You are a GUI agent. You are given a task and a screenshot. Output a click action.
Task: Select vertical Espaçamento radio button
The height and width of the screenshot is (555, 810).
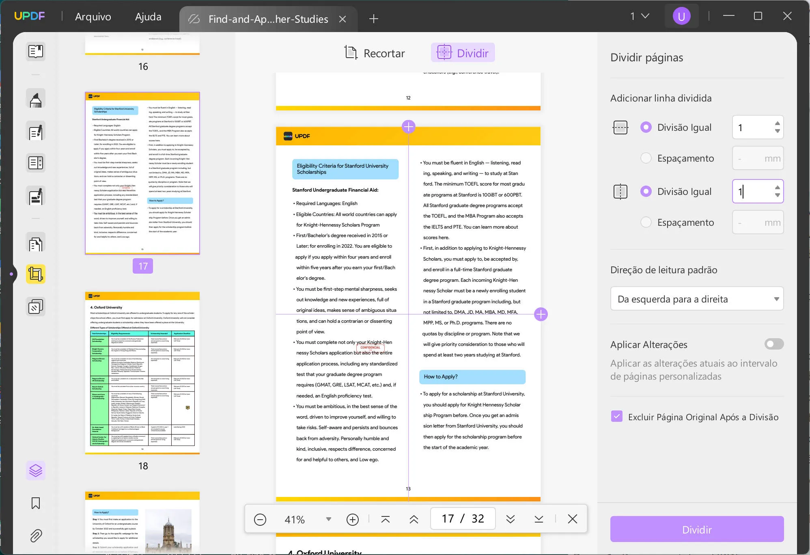tap(646, 222)
